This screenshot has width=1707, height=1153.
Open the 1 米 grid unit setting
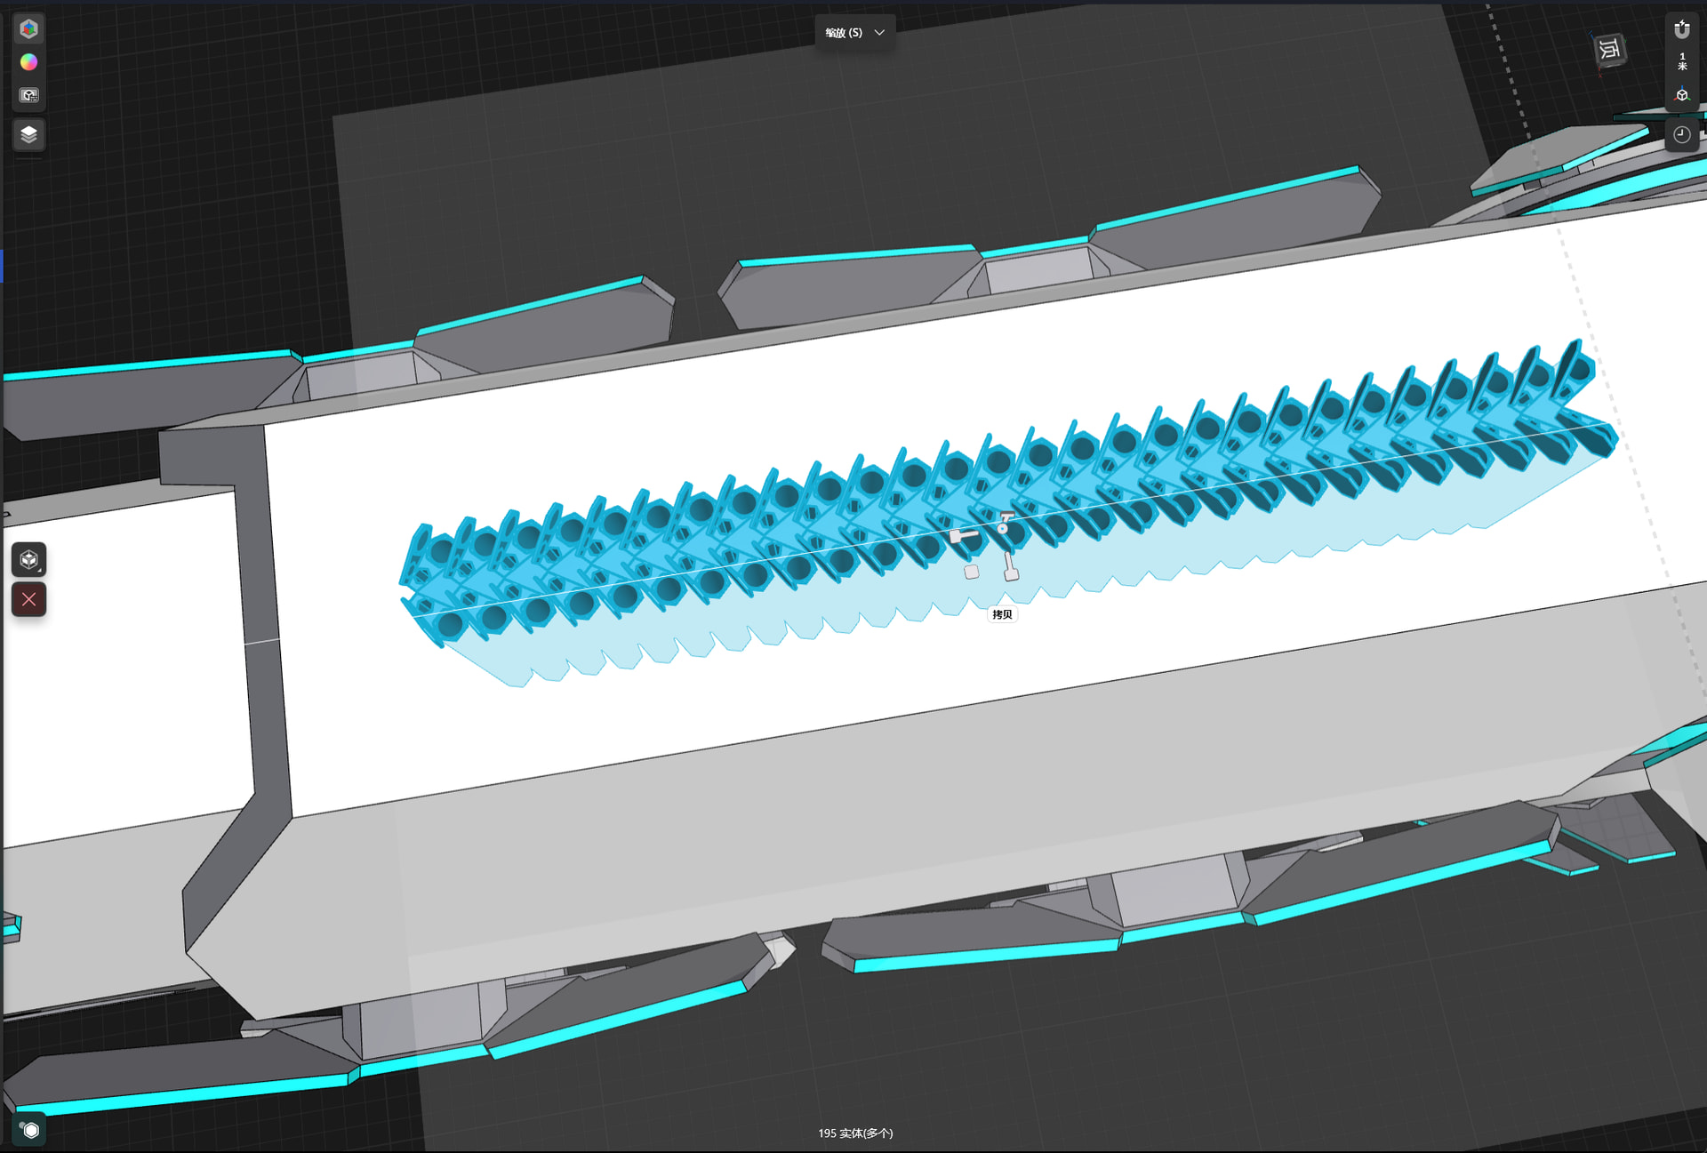tap(1681, 61)
